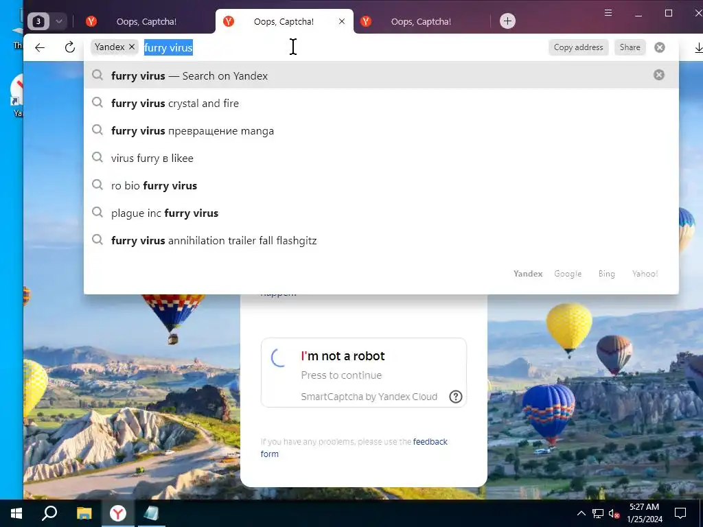Select suggestion ro bio furry virus
The image size is (703, 527).
(x=381, y=185)
